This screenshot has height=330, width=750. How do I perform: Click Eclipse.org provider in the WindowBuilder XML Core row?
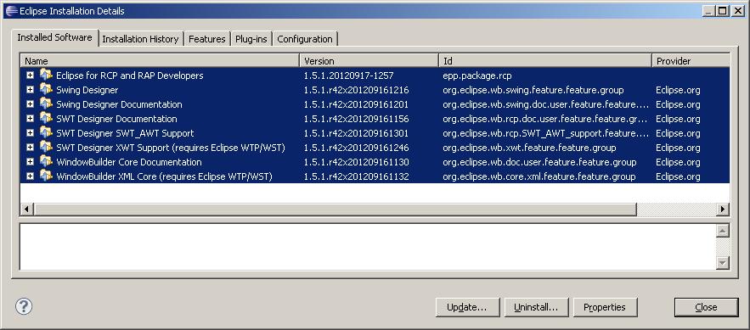678,176
